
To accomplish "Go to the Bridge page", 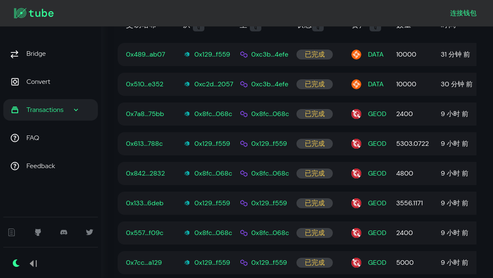I will click(36, 54).
